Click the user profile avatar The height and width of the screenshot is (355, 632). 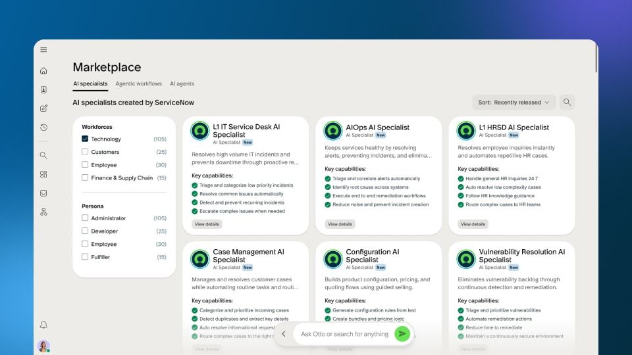pos(43,346)
